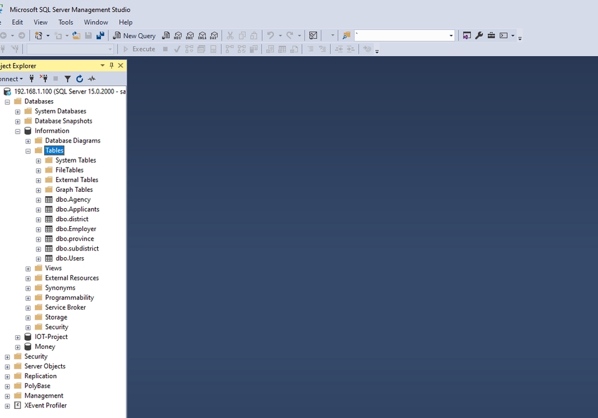598x418 pixels.
Task: Expand the System Databases folder
Action: point(17,112)
